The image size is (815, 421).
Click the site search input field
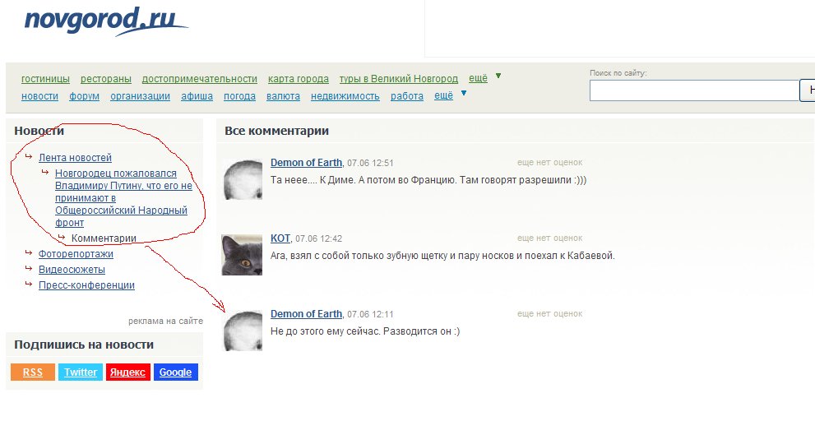[694, 90]
